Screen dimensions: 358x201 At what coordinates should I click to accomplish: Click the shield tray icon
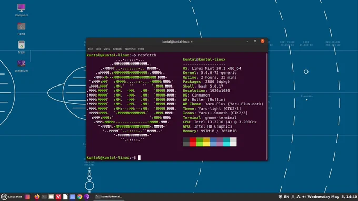pos(280,197)
